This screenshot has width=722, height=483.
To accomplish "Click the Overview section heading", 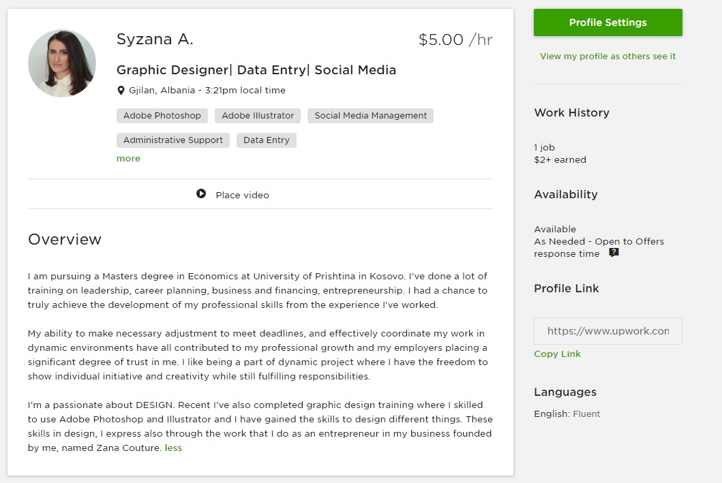I will click(65, 239).
